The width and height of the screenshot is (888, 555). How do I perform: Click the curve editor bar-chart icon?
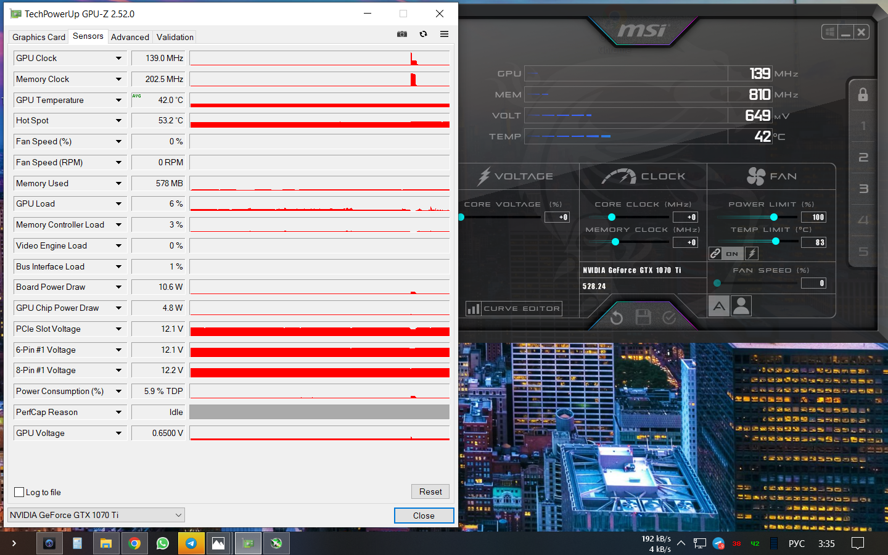pos(474,308)
